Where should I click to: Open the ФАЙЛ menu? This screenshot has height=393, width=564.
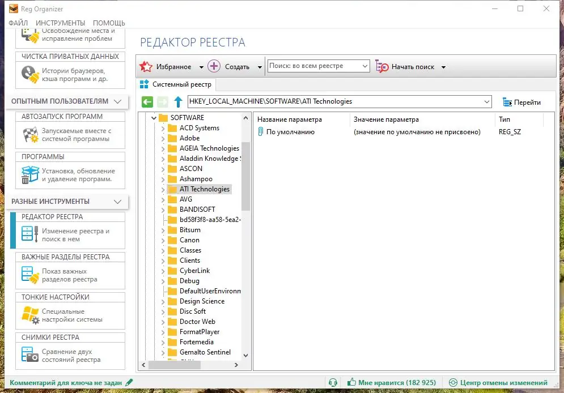point(18,23)
